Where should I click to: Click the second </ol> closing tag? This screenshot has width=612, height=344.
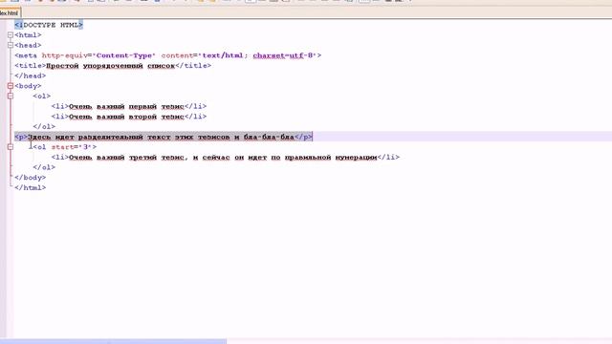point(44,167)
